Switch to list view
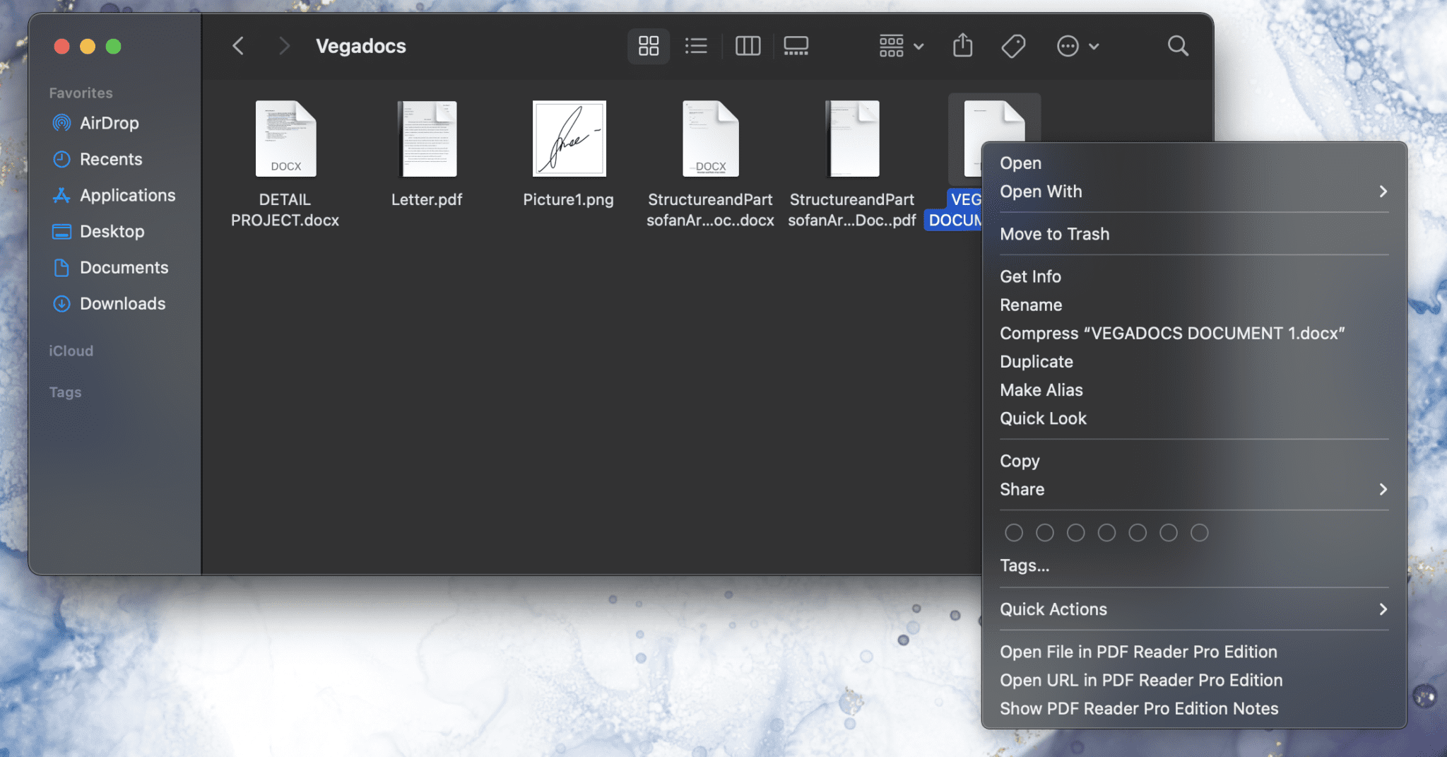1447x757 pixels. tap(696, 45)
